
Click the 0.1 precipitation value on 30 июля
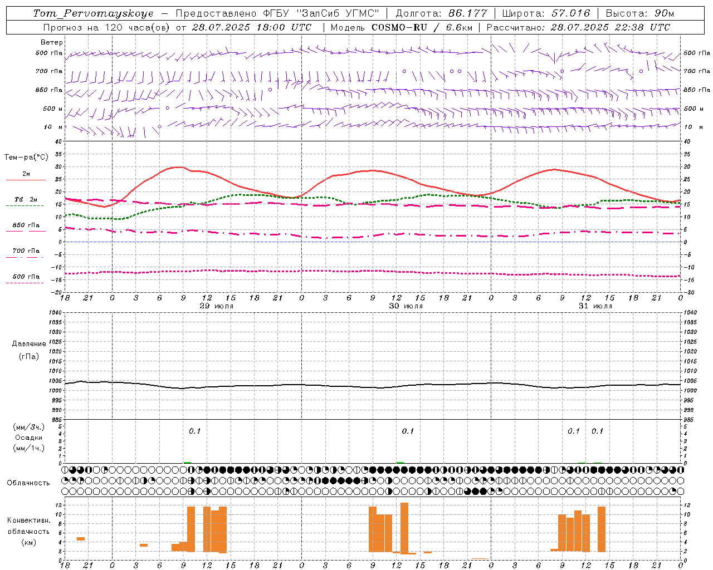408,431
